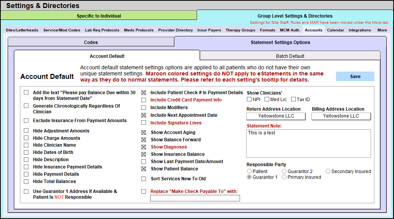Uncheck Show Account Aging option
Screen dimensions: 394x219
144,132
